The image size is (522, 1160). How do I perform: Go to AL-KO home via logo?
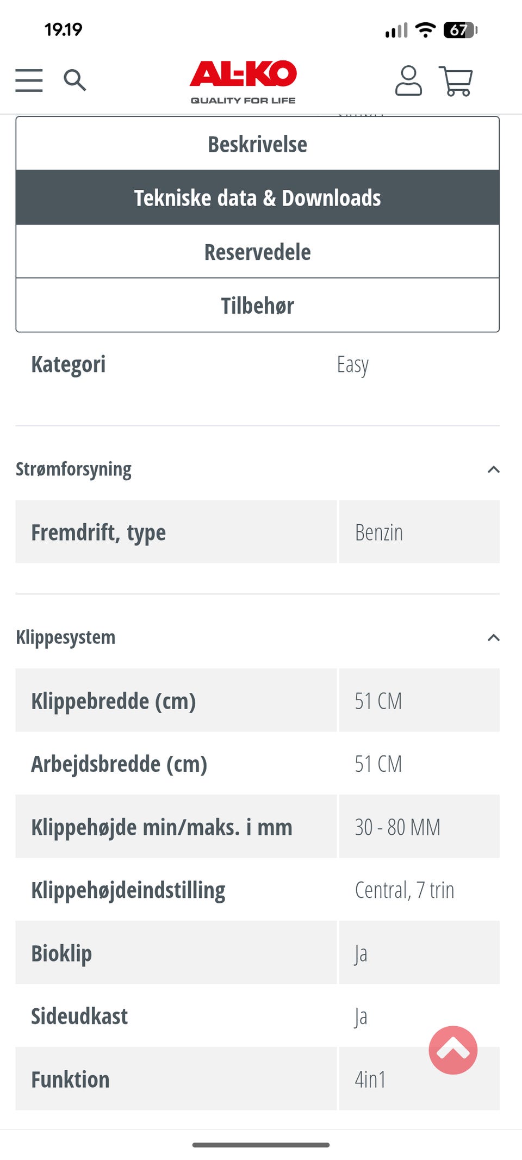tap(243, 82)
